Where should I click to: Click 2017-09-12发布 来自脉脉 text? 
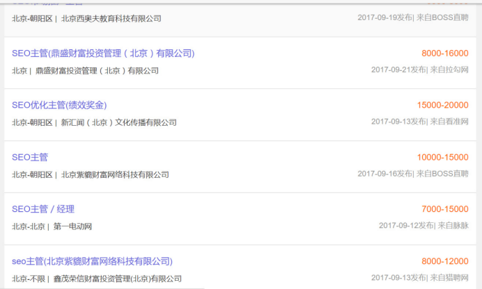(423, 226)
